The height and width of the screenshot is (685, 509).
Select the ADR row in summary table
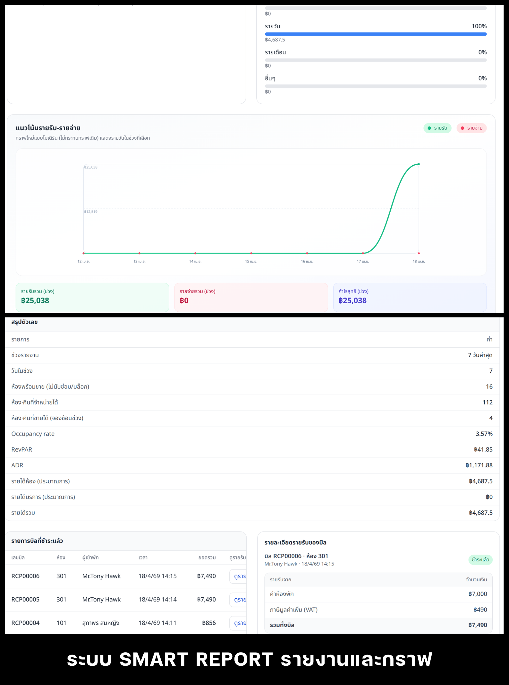click(252, 465)
